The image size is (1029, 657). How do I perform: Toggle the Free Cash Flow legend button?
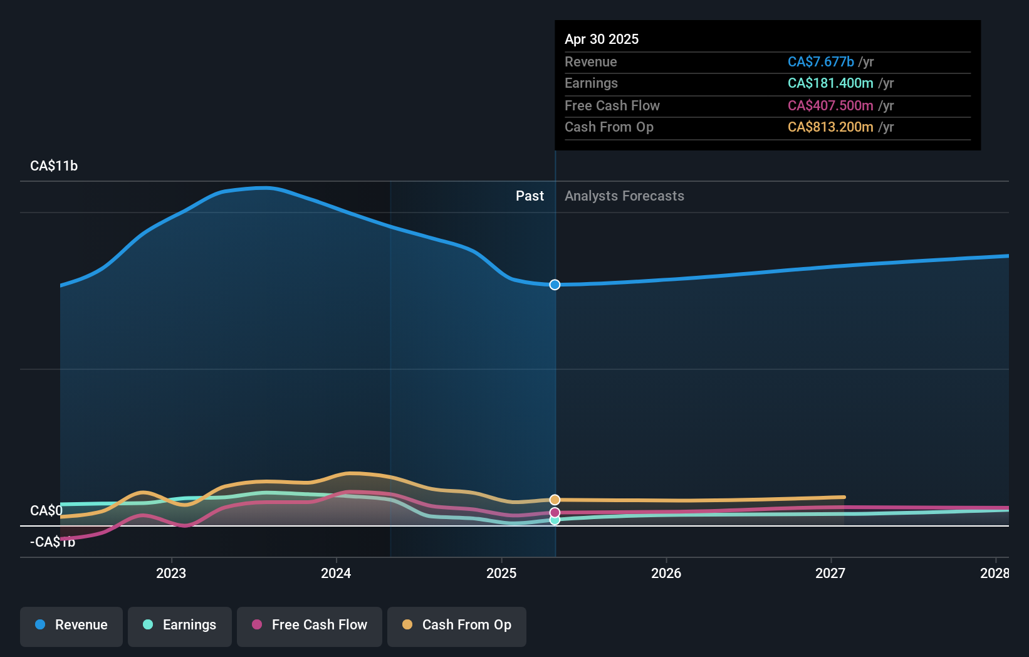310,626
